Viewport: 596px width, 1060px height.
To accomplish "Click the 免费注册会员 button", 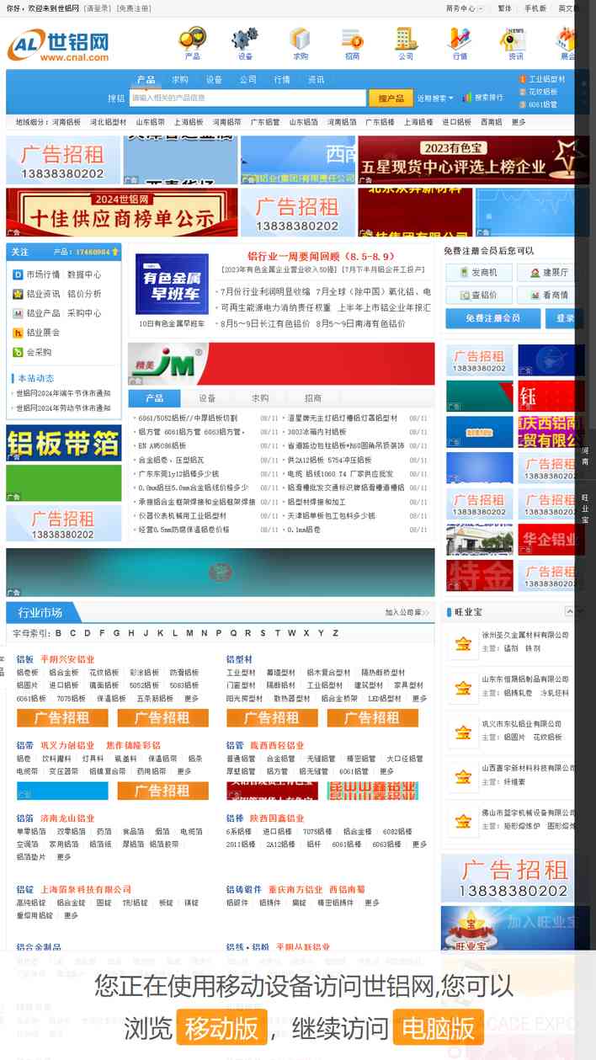I will (493, 318).
